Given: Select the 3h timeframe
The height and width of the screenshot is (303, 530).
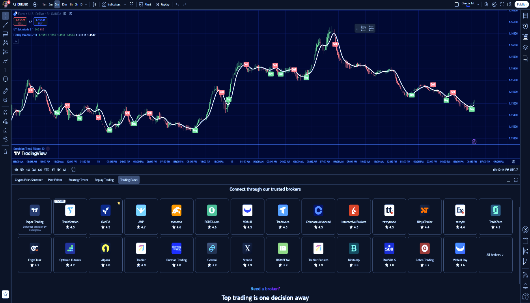Looking at the screenshot, I should [x=76, y=4].
